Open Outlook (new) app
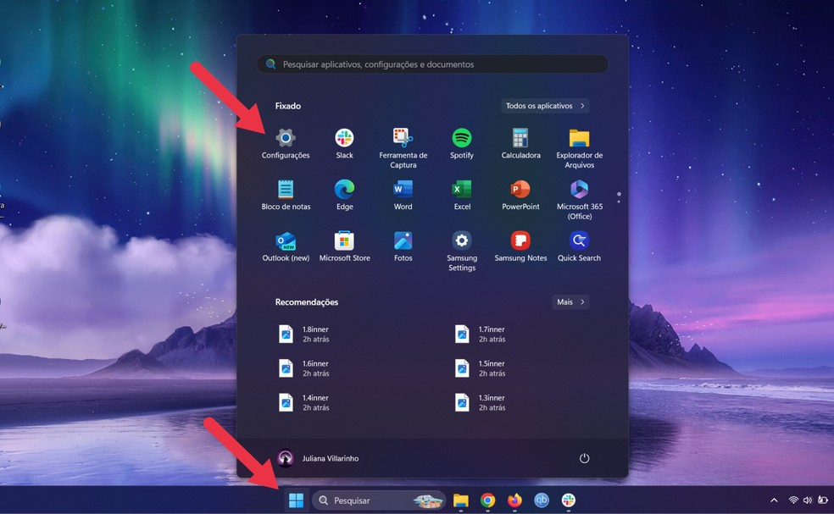834x514 pixels. tap(286, 246)
